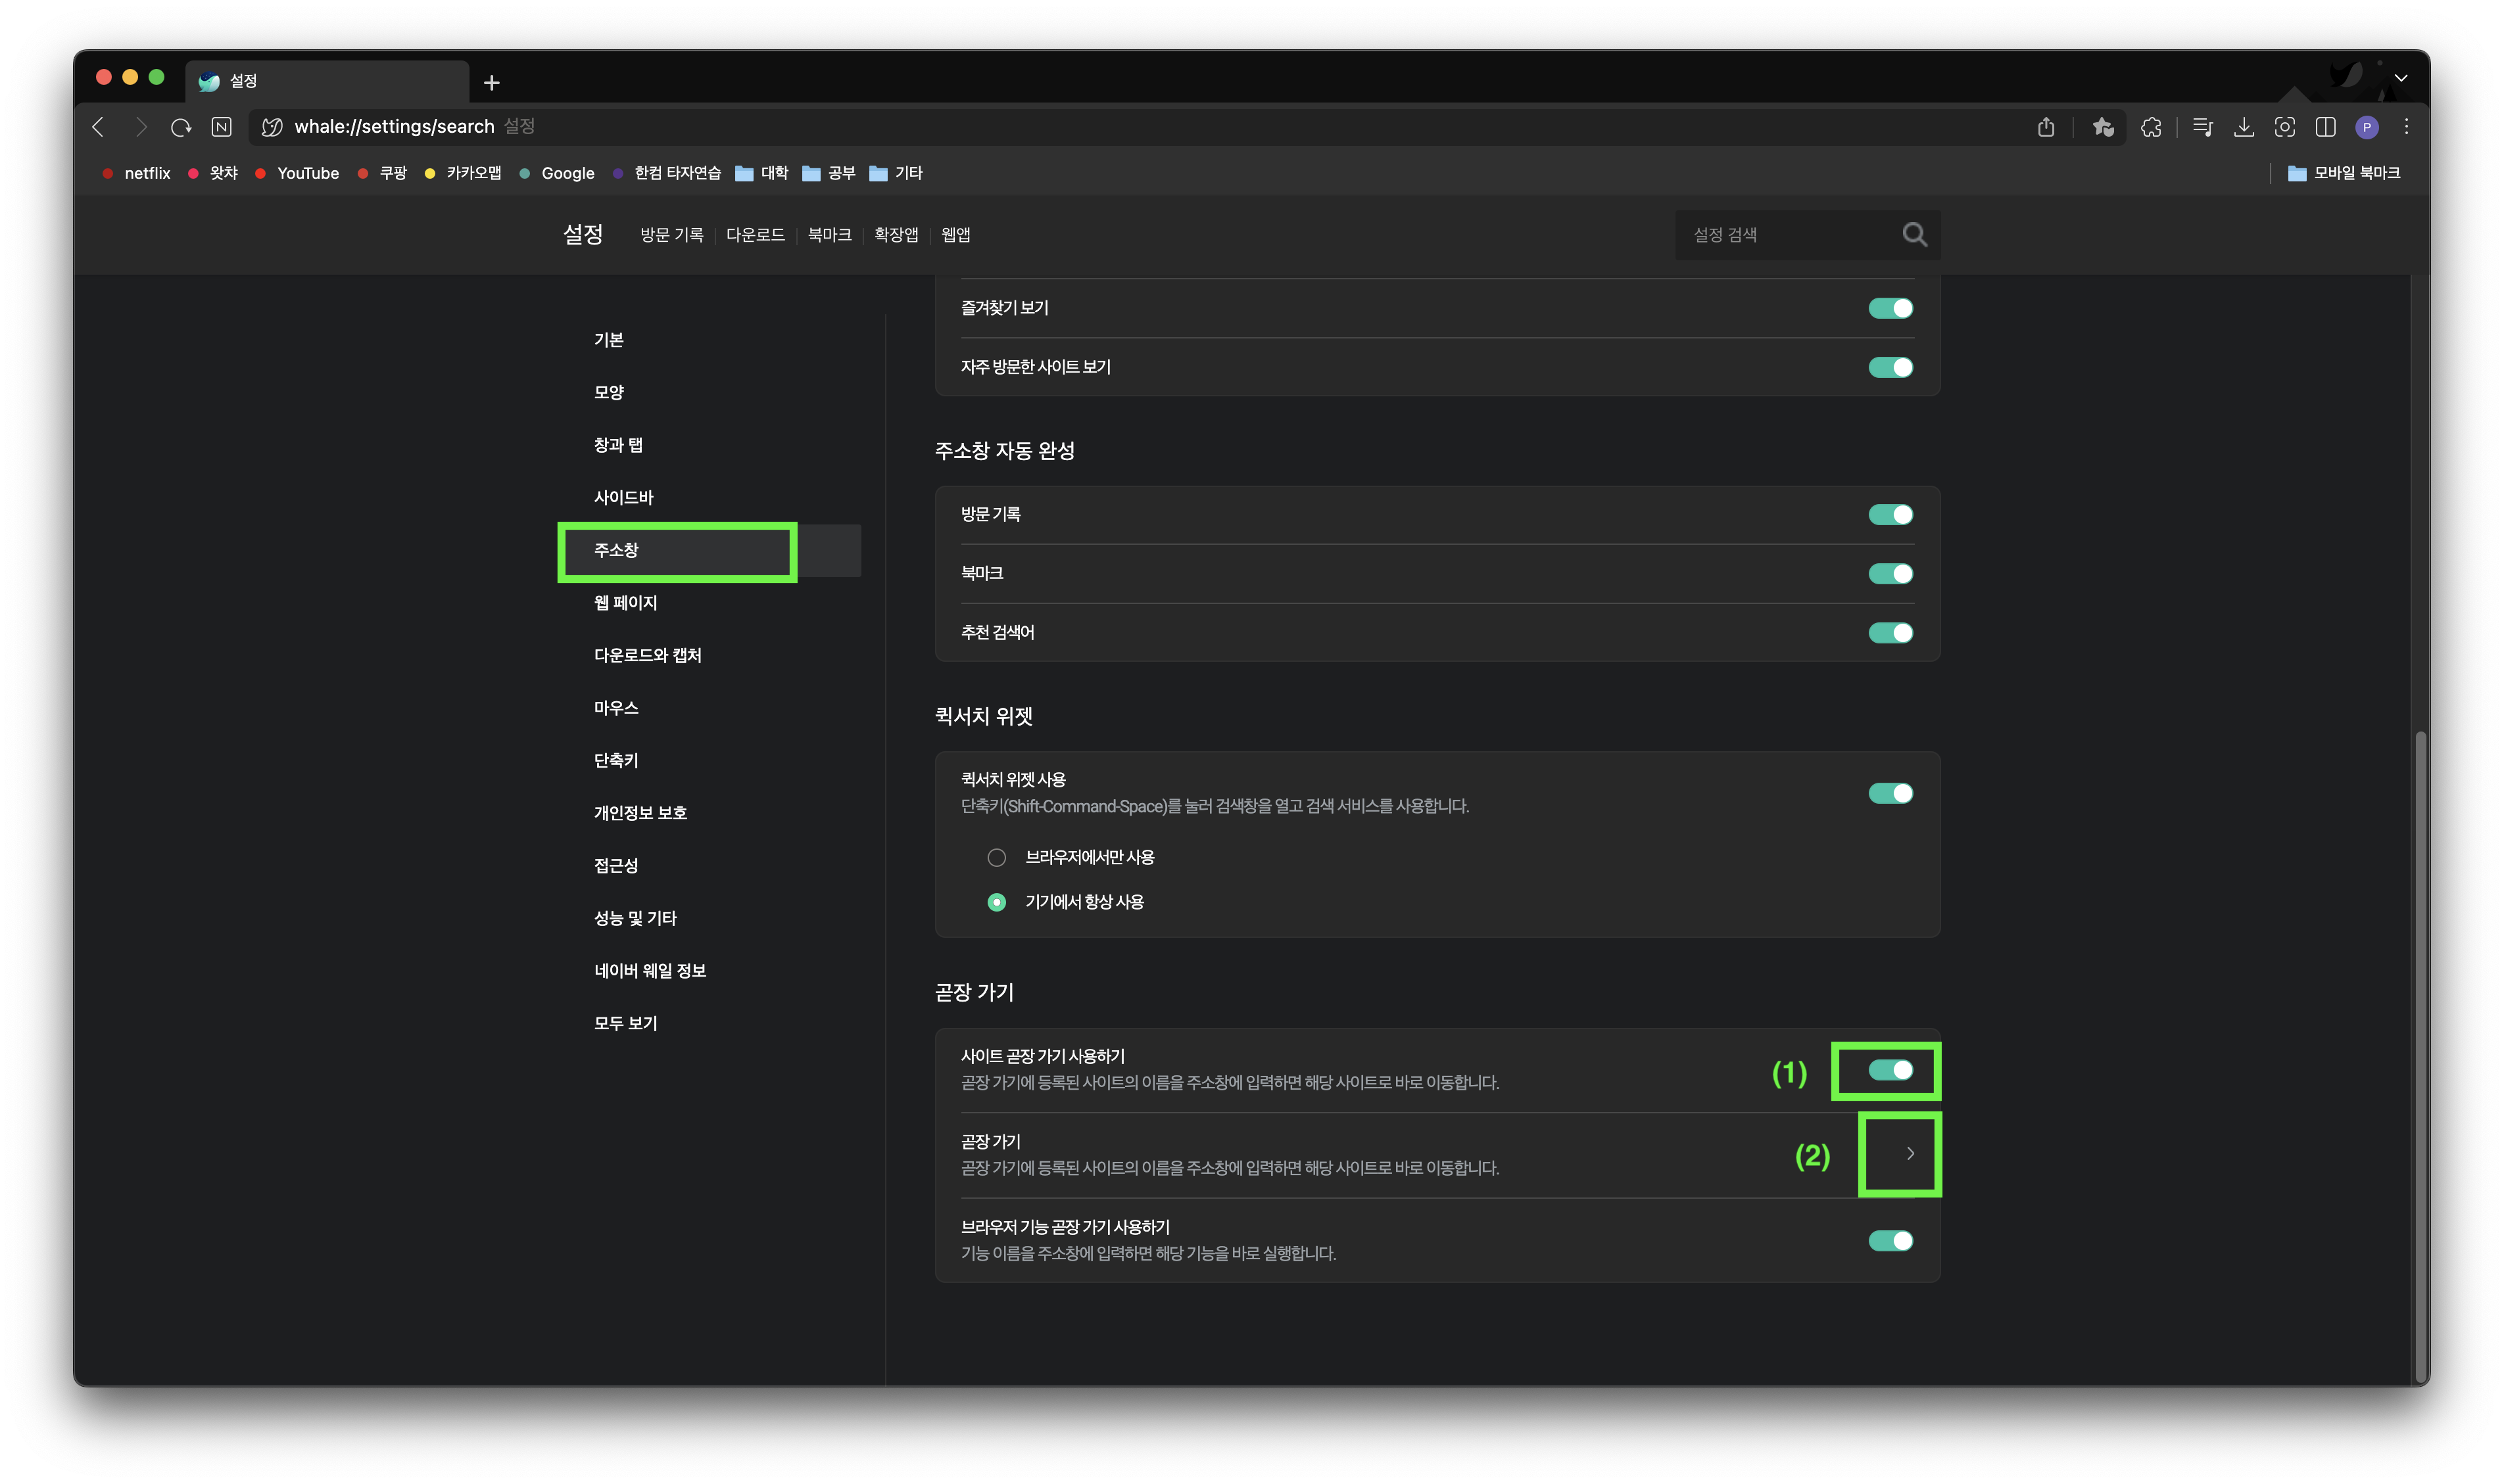The height and width of the screenshot is (1484, 2504).
Task: Open the downloads icon in toolbar
Action: 2244,127
